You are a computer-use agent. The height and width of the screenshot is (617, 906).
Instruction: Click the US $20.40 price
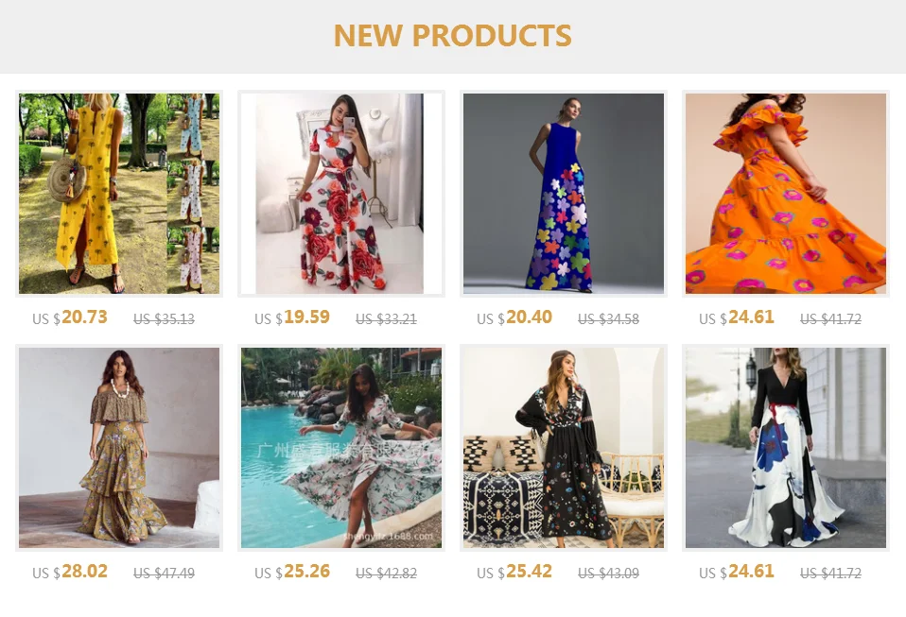tap(514, 317)
